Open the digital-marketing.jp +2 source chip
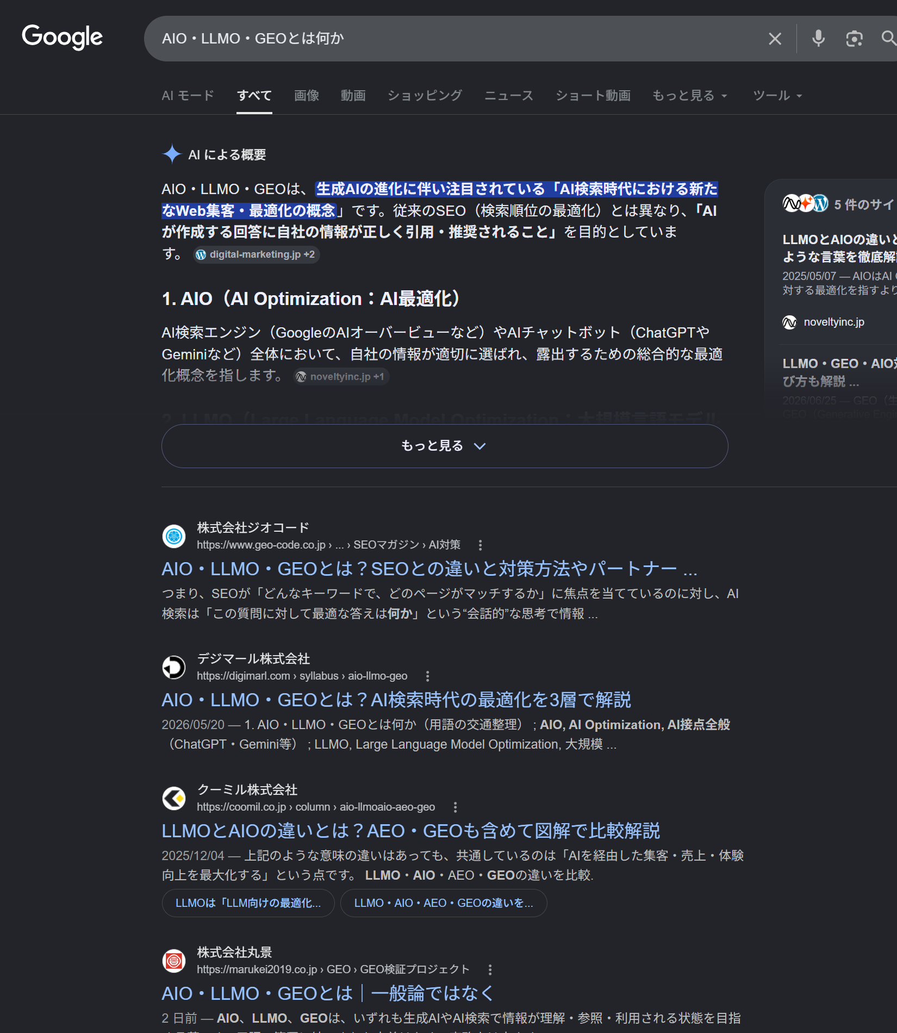The height and width of the screenshot is (1033, 897). point(256,254)
